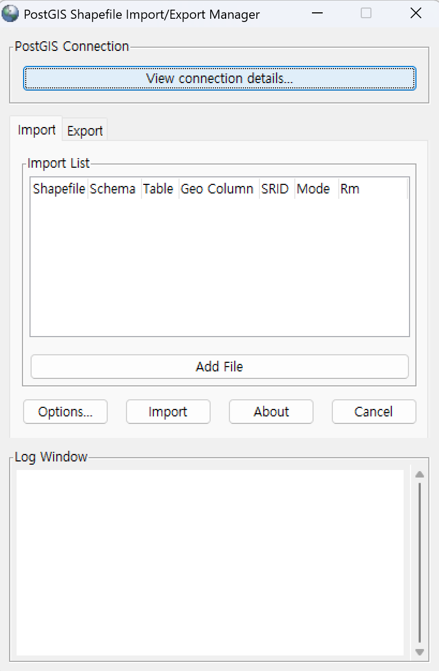Image resolution: width=439 pixels, height=671 pixels.
Task: Click the SRID column header
Action: coord(276,189)
